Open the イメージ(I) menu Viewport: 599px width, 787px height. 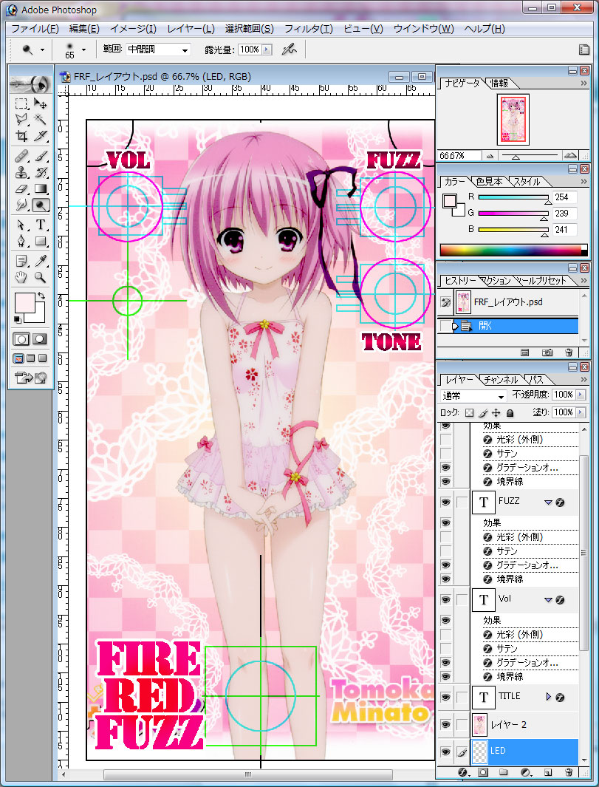point(132,29)
